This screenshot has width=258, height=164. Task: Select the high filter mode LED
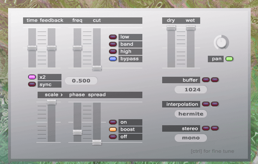click(112, 52)
